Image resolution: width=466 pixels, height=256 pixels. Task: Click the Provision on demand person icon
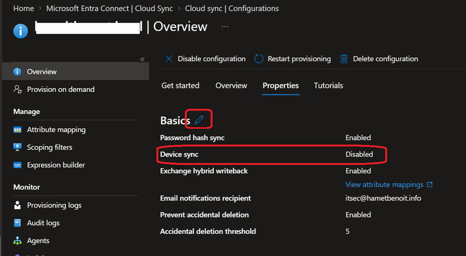[18, 89]
